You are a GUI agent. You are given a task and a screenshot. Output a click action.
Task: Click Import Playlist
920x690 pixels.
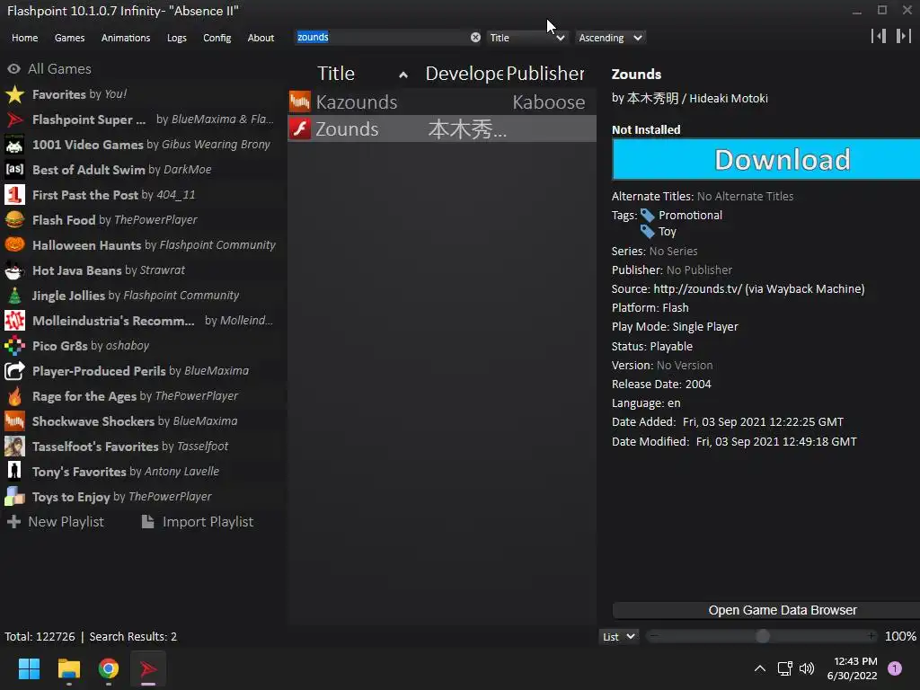coord(198,522)
